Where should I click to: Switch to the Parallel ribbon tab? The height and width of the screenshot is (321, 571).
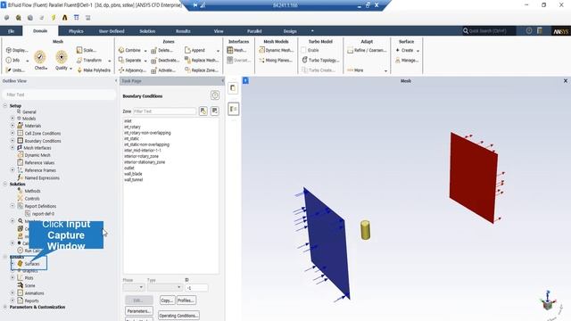(x=254, y=31)
